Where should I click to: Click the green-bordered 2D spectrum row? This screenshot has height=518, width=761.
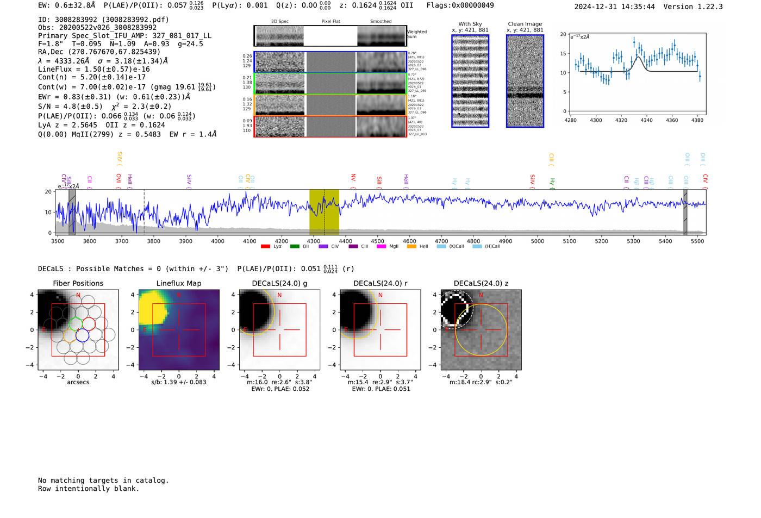coord(330,84)
